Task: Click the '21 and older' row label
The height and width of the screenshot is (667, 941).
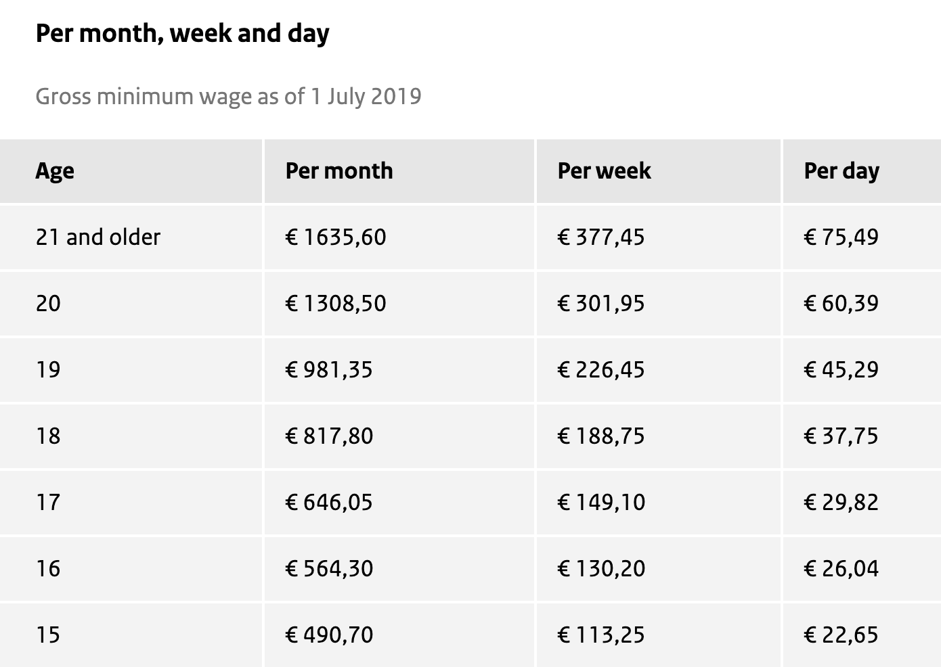Action: click(x=98, y=237)
